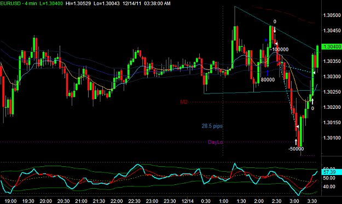Image resolution: width=342 pixels, height=204 pixels.
Task: Click the 2:00 time axis label
Action: [x=259, y=201]
